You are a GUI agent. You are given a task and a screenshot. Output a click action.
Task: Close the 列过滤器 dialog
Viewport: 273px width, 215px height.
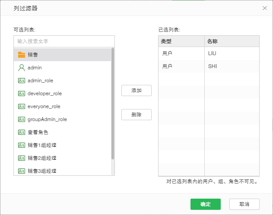[x=265, y=8]
